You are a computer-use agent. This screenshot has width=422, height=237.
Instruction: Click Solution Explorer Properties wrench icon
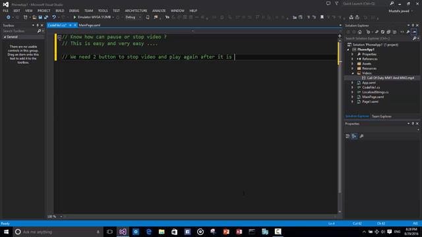coord(408,32)
